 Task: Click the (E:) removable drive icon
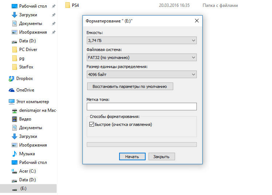(x=15, y=189)
